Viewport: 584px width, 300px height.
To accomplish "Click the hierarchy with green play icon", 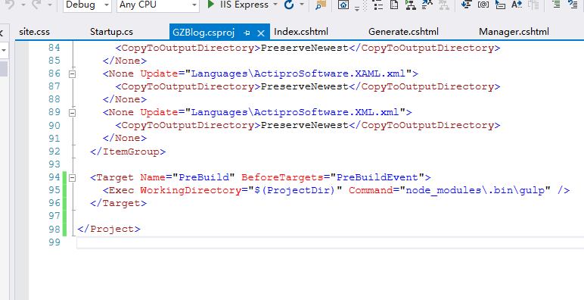I will (411, 5).
